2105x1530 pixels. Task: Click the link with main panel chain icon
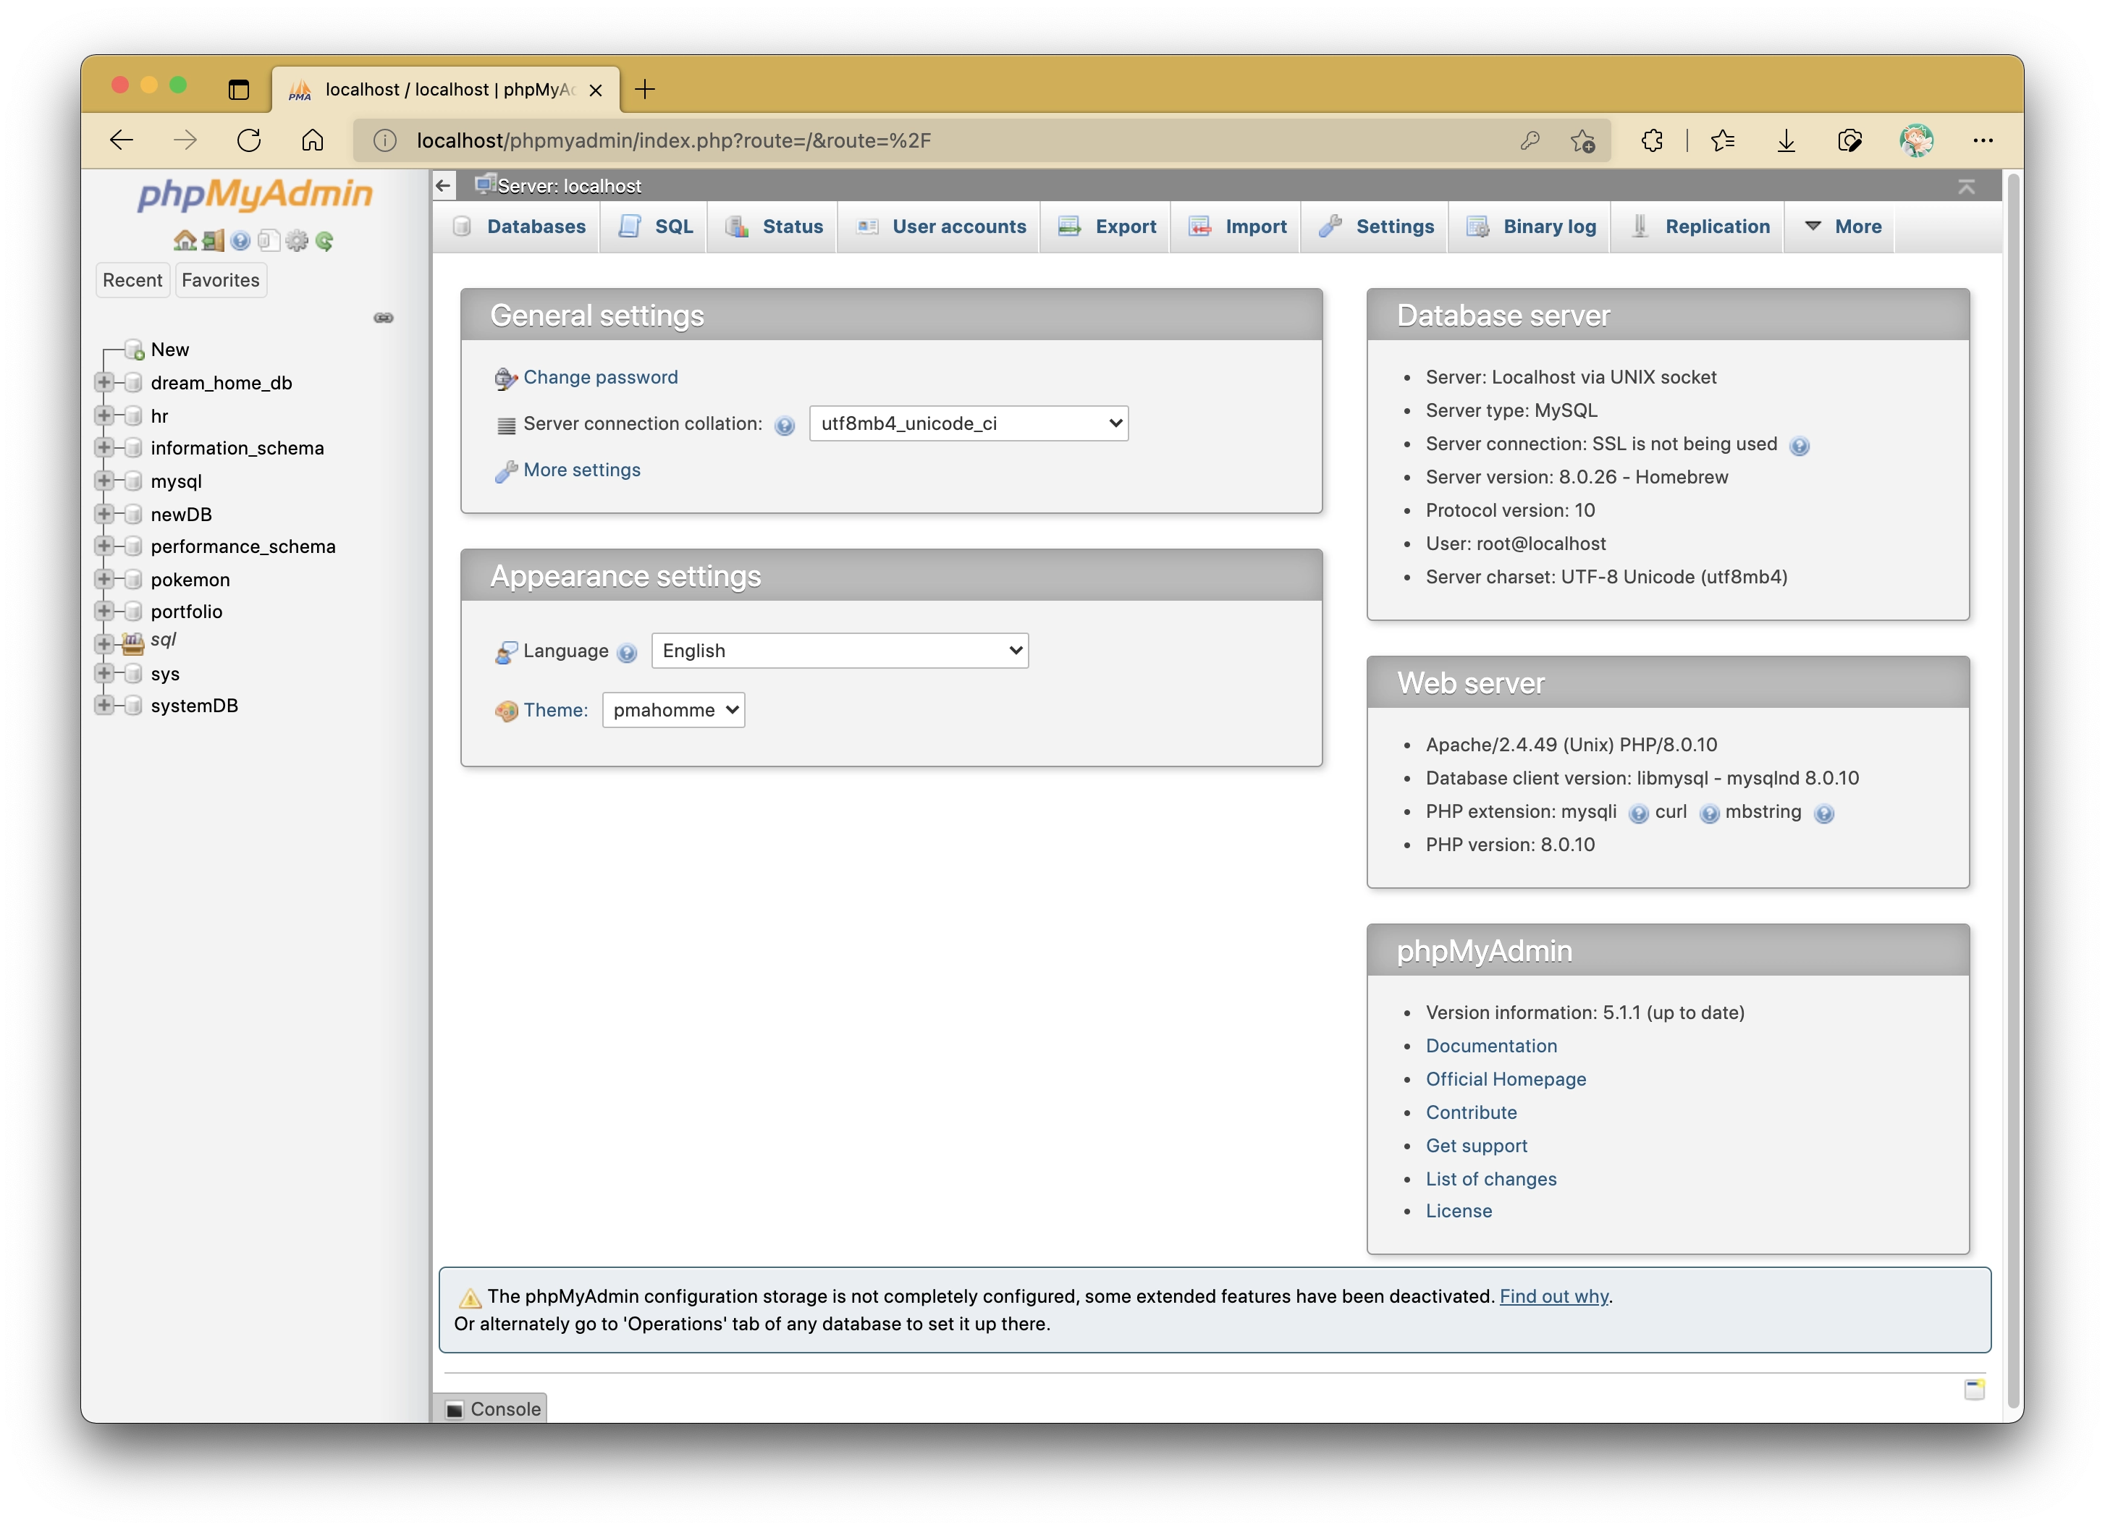pyautogui.click(x=384, y=318)
